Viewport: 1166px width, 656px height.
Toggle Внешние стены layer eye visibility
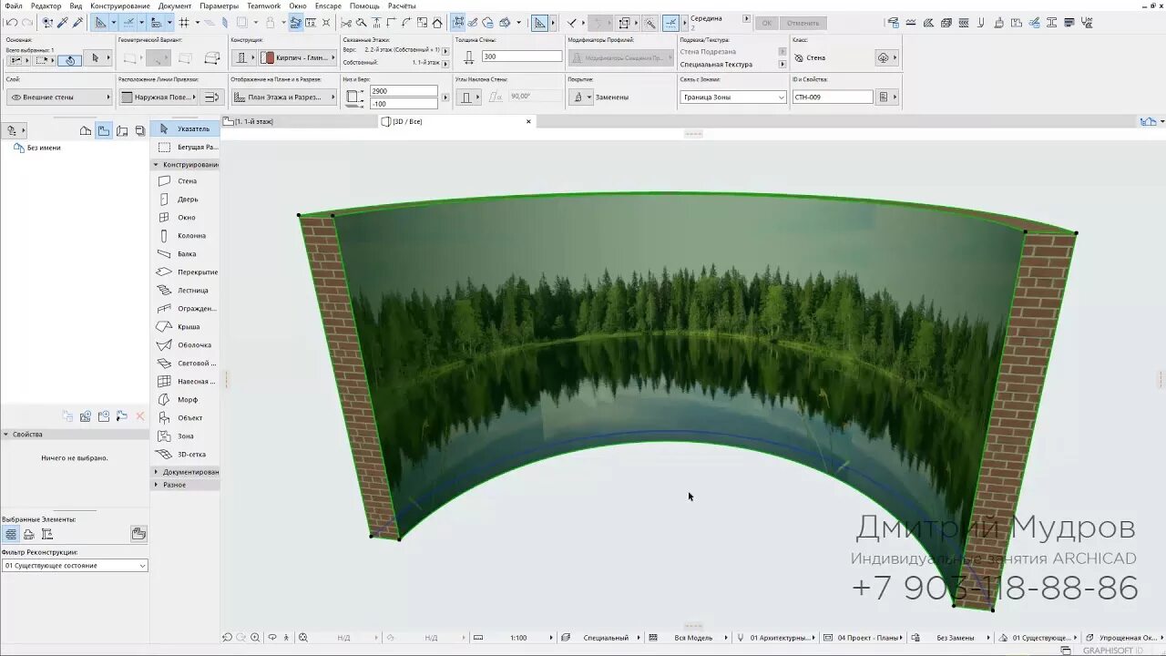pos(15,97)
